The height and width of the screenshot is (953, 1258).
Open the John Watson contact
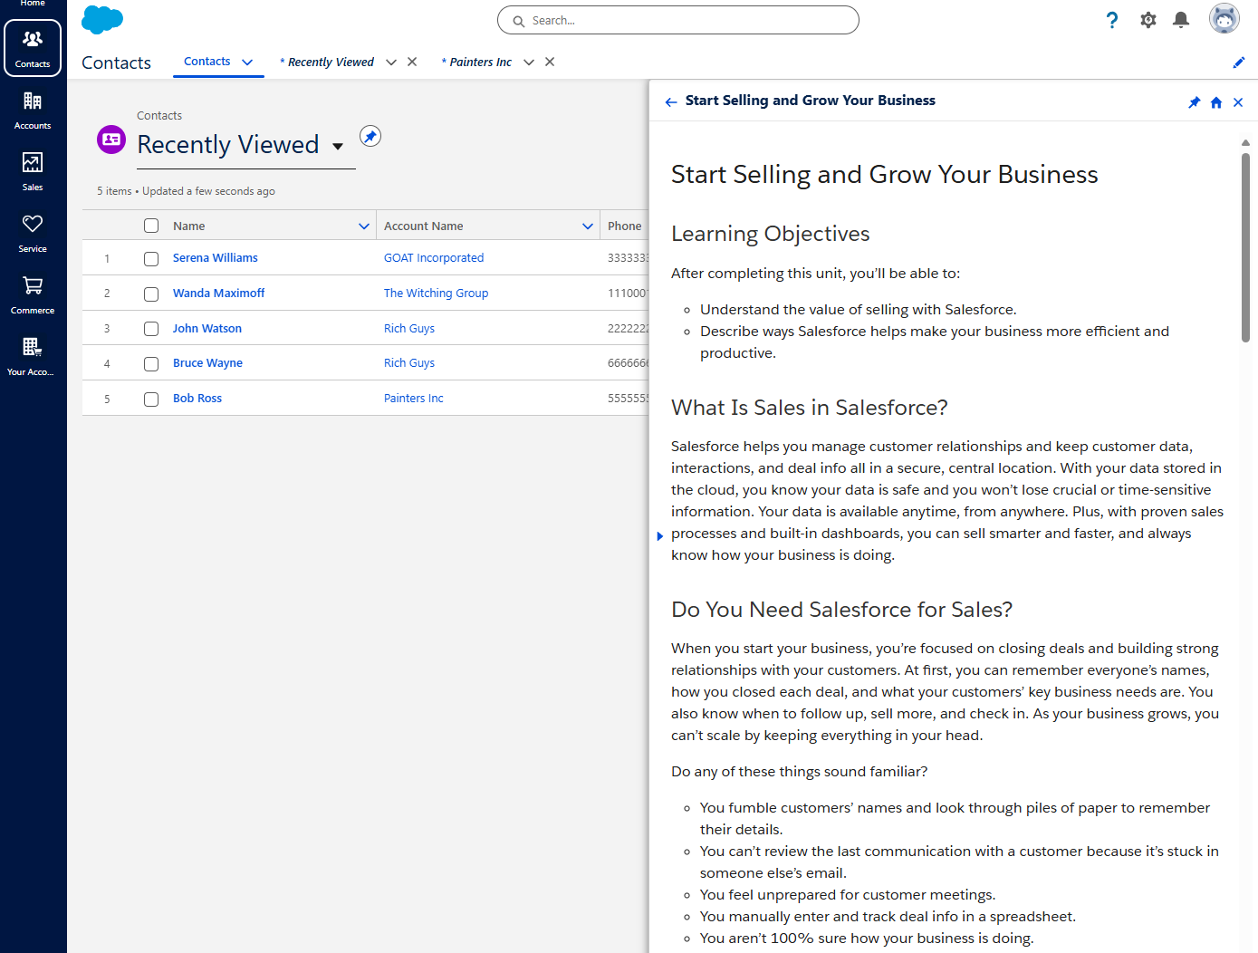(x=206, y=328)
